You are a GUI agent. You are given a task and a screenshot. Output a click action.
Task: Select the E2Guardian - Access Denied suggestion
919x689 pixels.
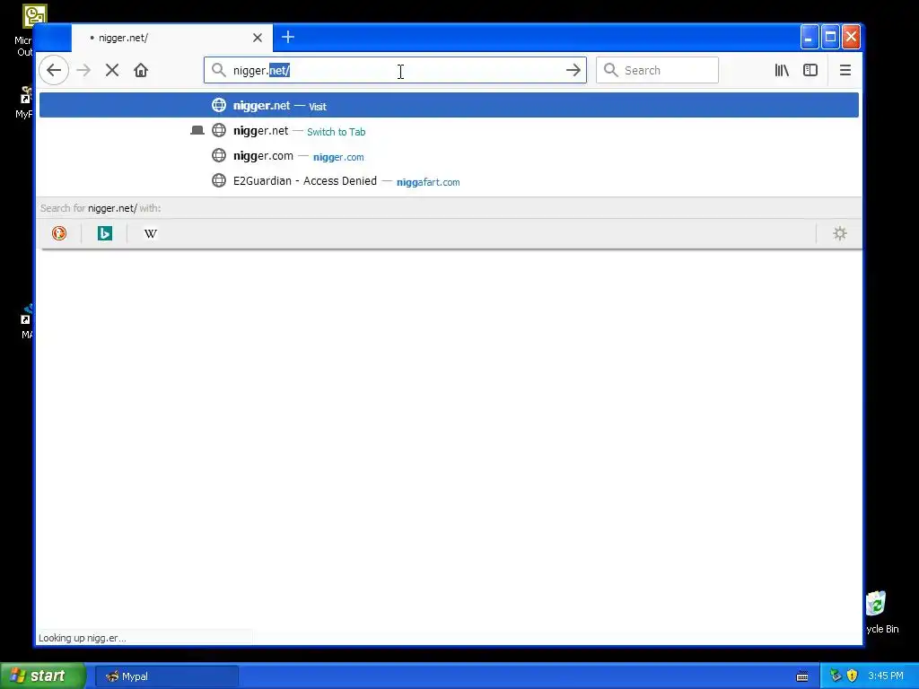point(449,181)
